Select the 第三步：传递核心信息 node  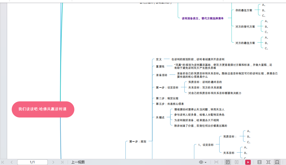[170, 104]
